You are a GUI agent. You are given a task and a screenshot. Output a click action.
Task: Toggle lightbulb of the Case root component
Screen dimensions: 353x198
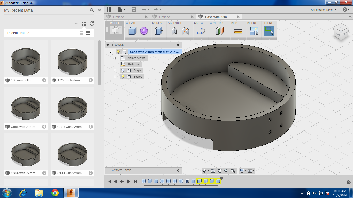118,52
